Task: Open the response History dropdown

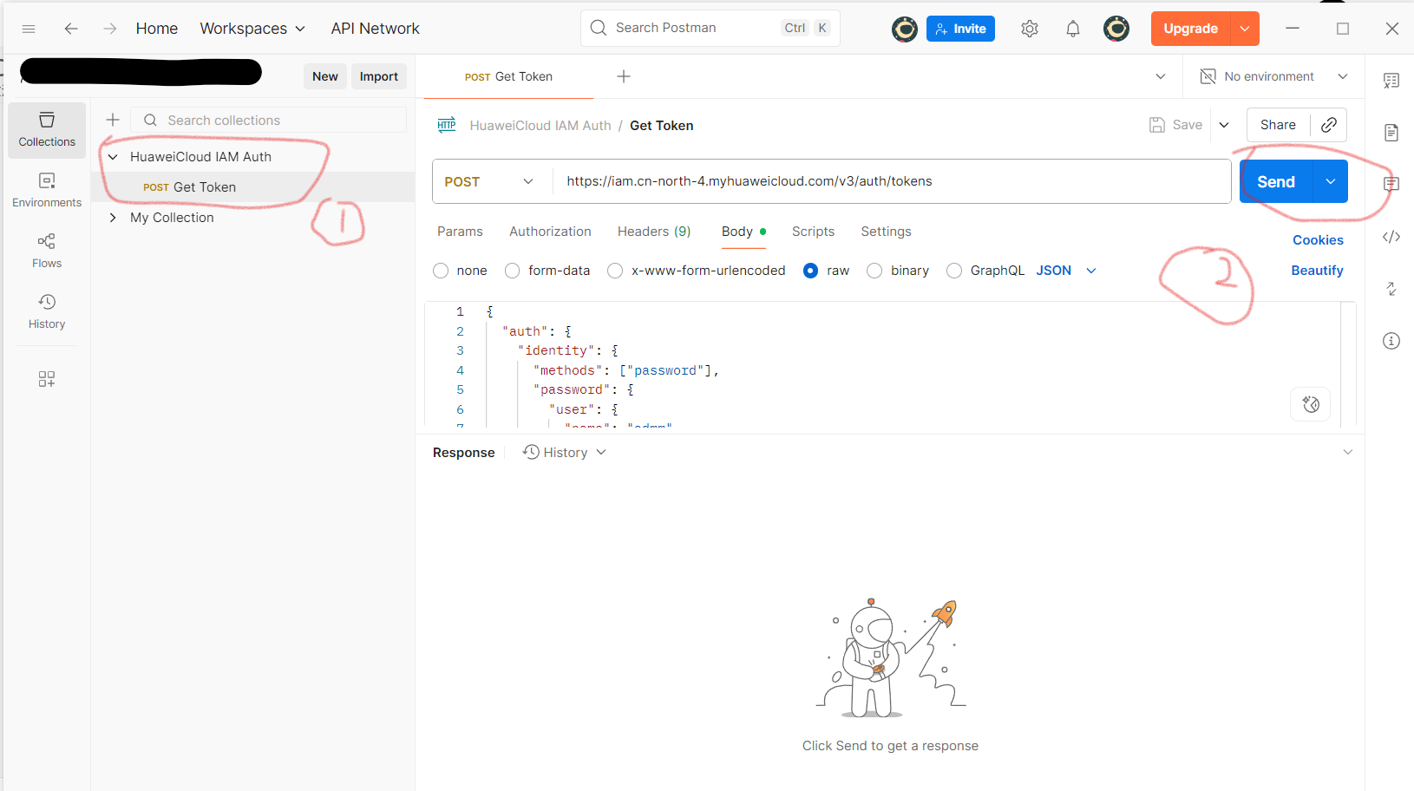Action: pos(564,453)
